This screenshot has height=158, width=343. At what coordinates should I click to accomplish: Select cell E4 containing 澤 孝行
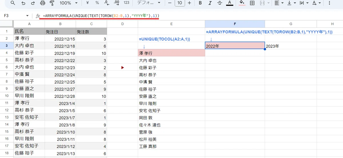pos(171,53)
